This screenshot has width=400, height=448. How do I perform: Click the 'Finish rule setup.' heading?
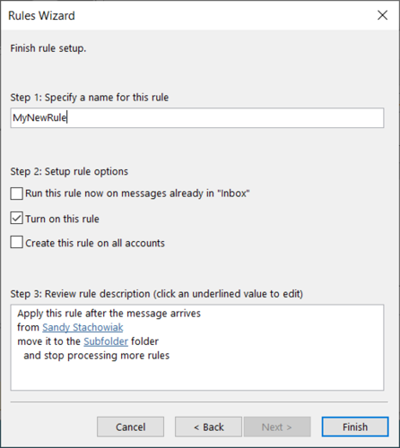(48, 48)
